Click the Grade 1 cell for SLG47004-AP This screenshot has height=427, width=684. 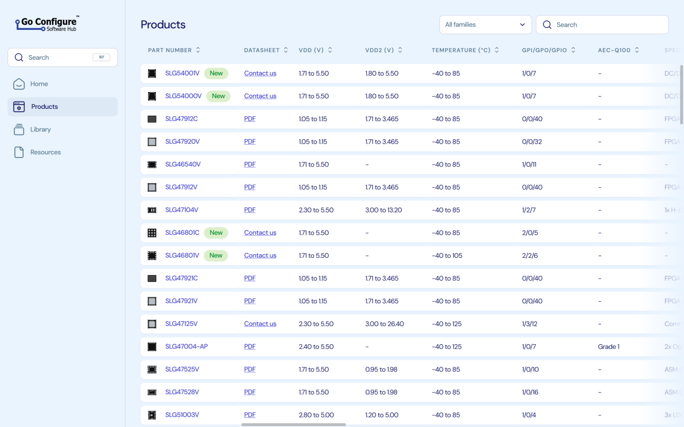click(x=609, y=346)
